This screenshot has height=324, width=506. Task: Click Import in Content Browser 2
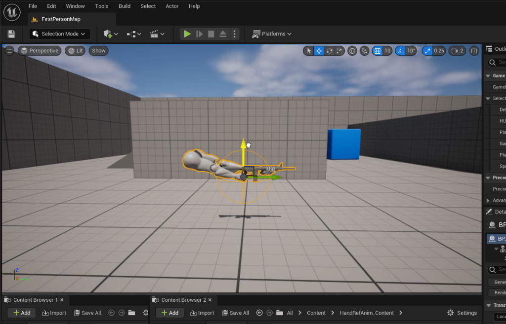click(x=203, y=313)
